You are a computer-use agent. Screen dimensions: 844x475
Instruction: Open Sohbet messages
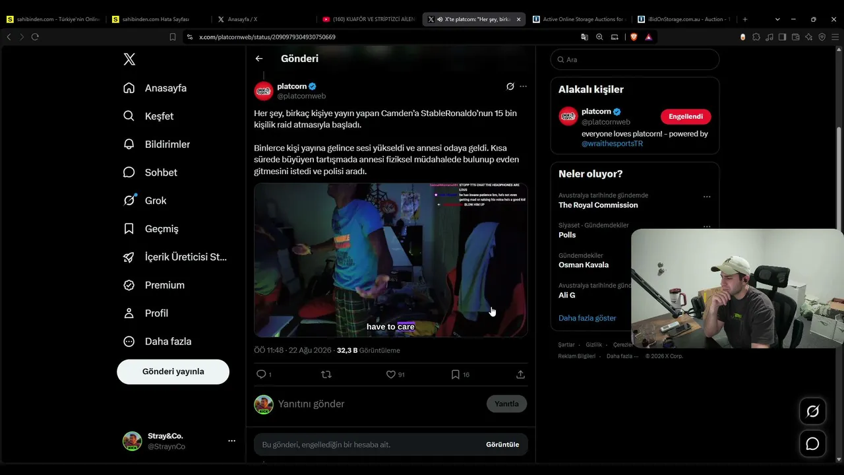click(150, 172)
